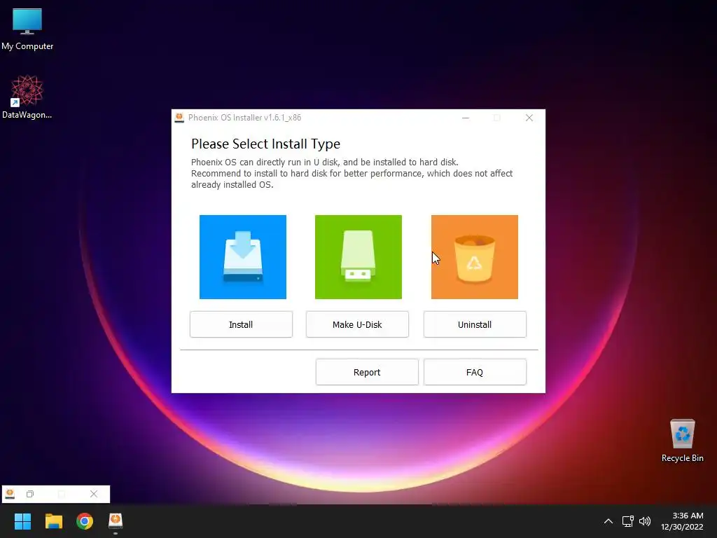Click the taskbar clock showing 3:36 AM
This screenshot has width=717, height=538.
click(682, 521)
